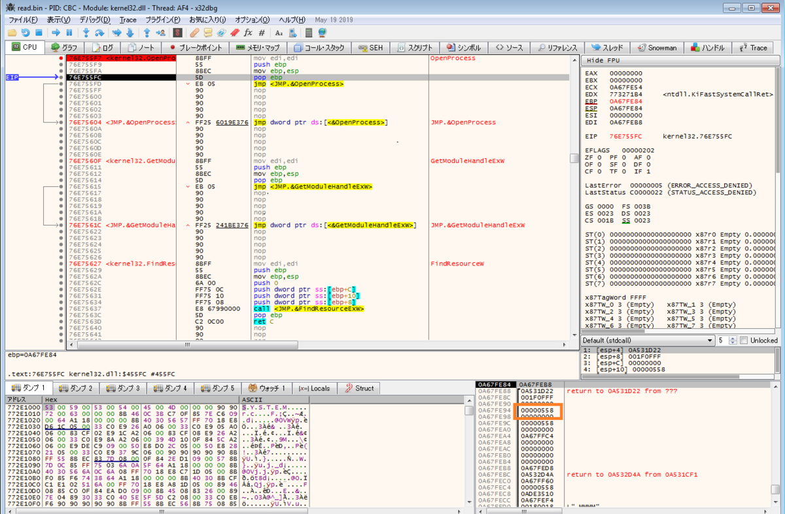The width and height of the screenshot is (785, 514).
Task: Open the ヘルプ(H) menu
Action: click(x=292, y=20)
